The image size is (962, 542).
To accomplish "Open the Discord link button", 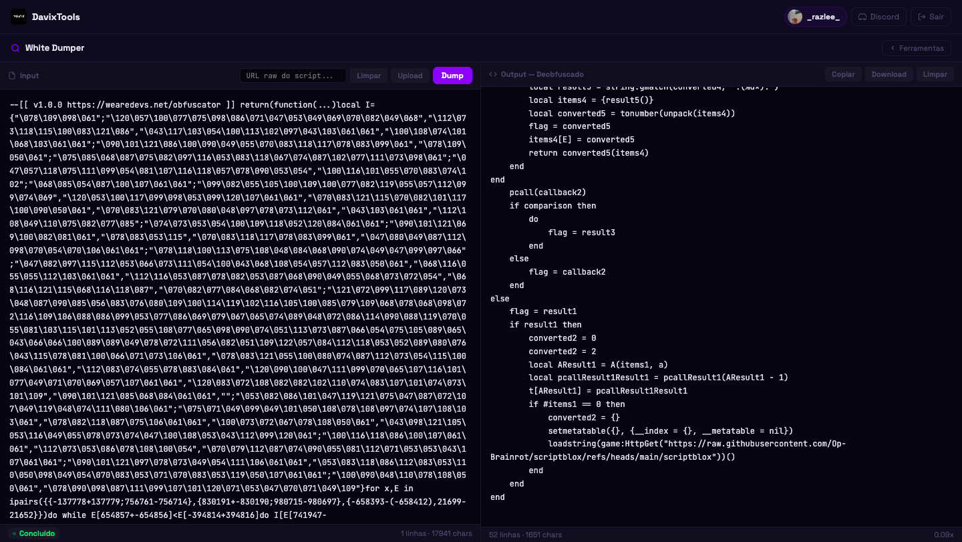I will [x=878, y=17].
